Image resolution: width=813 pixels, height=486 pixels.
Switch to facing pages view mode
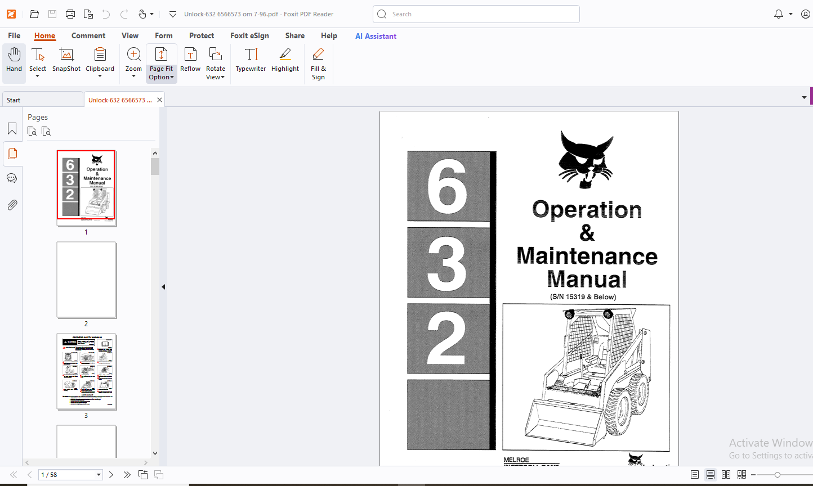pos(726,475)
